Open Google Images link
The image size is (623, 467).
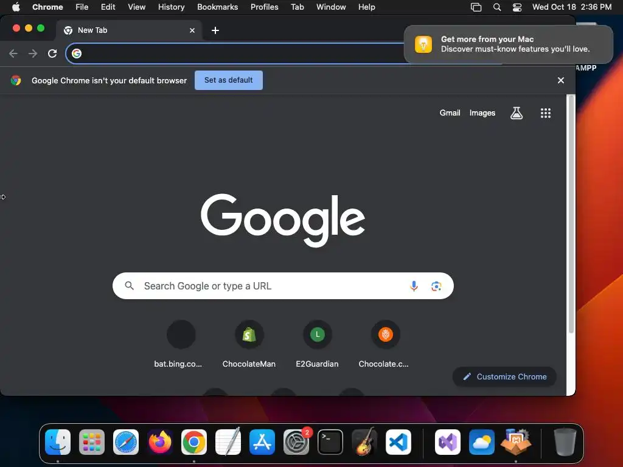(482, 112)
